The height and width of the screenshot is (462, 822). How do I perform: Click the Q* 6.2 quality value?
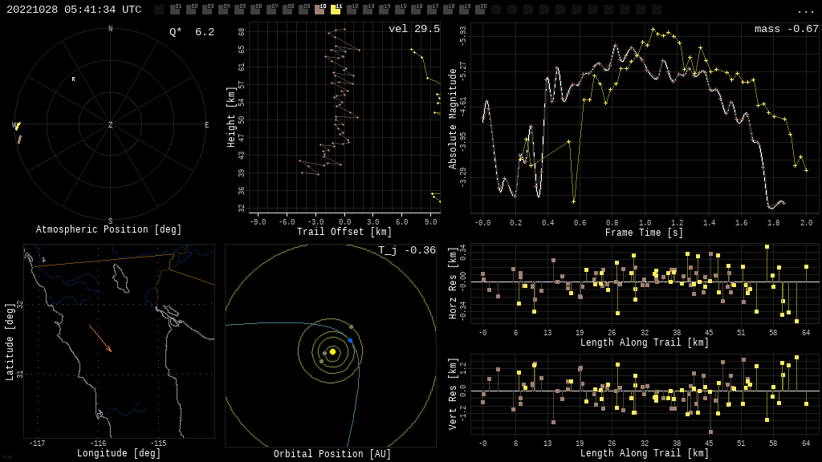pos(191,32)
